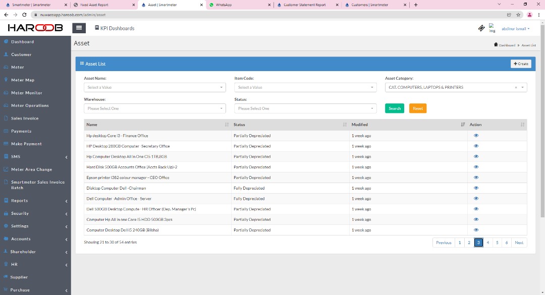Click the browser address bar
The width and height of the screenshot is (545, 295).
[271, 15]
